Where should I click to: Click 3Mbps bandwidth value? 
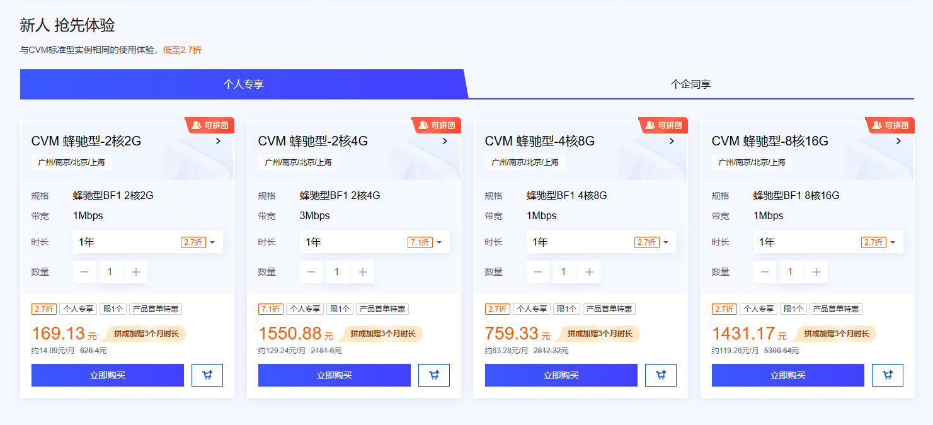pyautogui.click(x=315, y=216)
